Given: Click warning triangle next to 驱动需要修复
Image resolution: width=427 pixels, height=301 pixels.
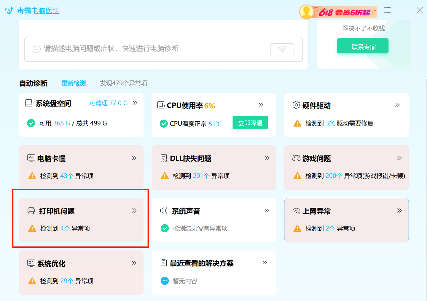Looking at the screenshot, I should tap(297, 123).
